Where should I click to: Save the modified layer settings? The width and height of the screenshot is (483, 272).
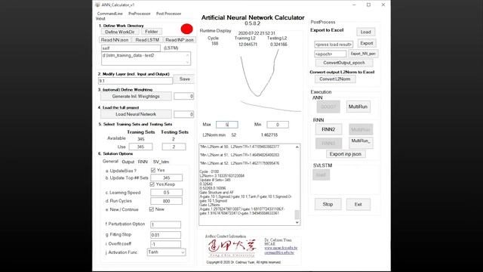coord(184,79)
